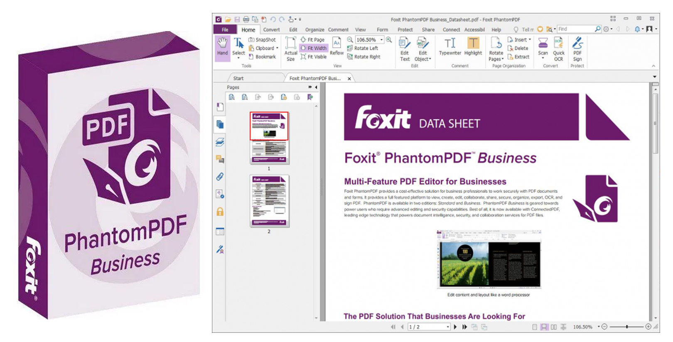
Task: Activate the SnapShot tool
Action: point(262,40)
